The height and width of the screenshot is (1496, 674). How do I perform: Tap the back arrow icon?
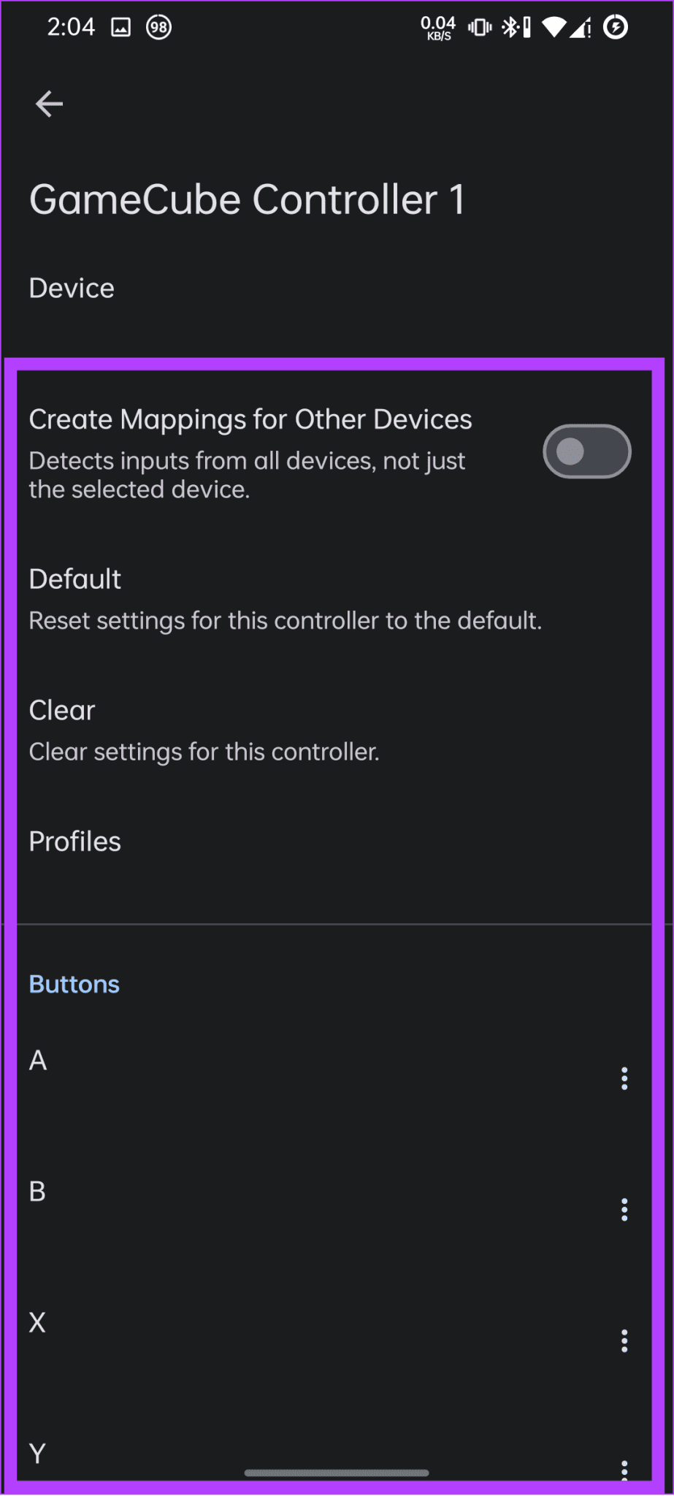pyautogui.click(x=49, y=104)
